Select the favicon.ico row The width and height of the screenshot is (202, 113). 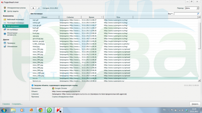point(114,81)
